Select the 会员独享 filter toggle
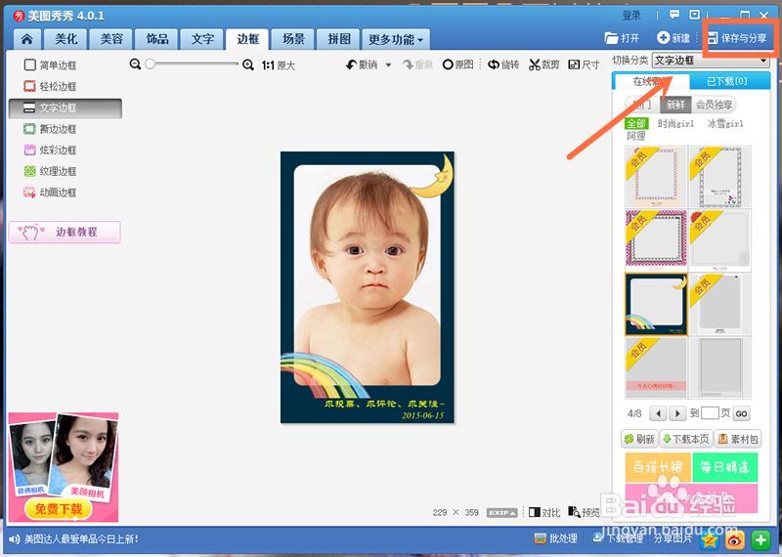 tap(715, 105)
